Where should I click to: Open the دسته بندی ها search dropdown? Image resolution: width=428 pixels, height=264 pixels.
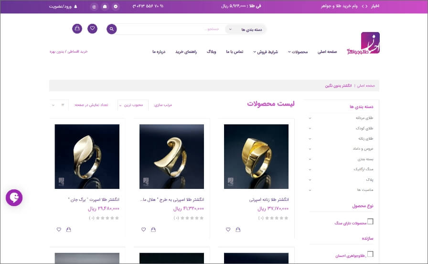pyautogui.click(x=245, y=29)
